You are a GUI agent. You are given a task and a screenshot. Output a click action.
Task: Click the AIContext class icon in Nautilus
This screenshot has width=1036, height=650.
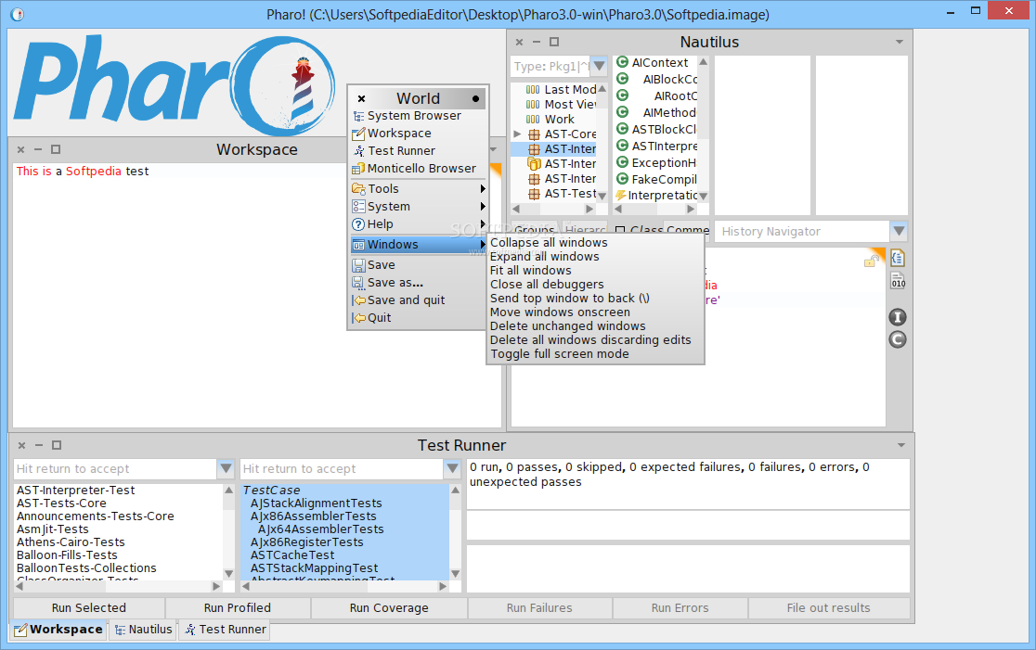point(622,62)
